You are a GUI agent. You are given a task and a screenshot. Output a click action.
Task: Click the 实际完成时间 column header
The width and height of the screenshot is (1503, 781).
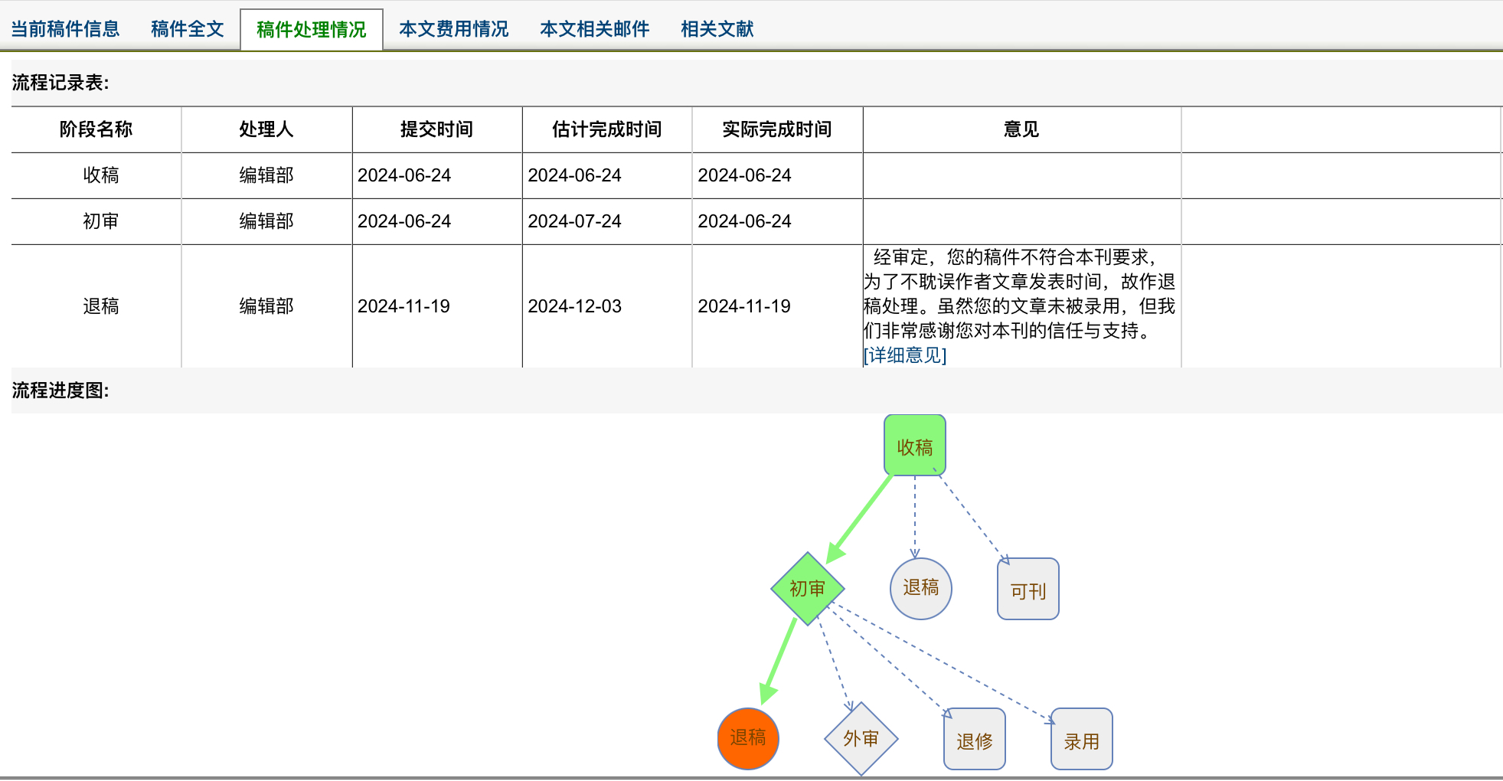click(x=777, y=129)
